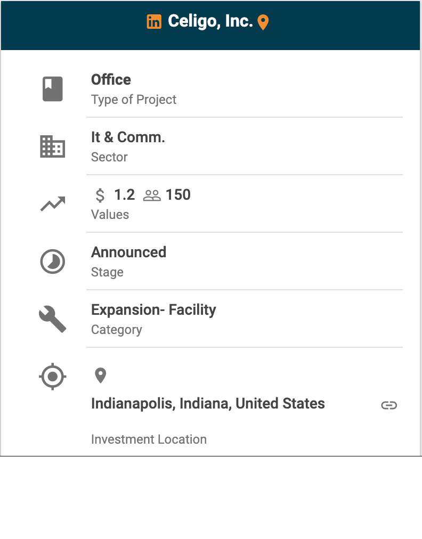Click the people icon beside 150
Image resolution: width=422 pixels, height=539 pixels.
point(152,195)
